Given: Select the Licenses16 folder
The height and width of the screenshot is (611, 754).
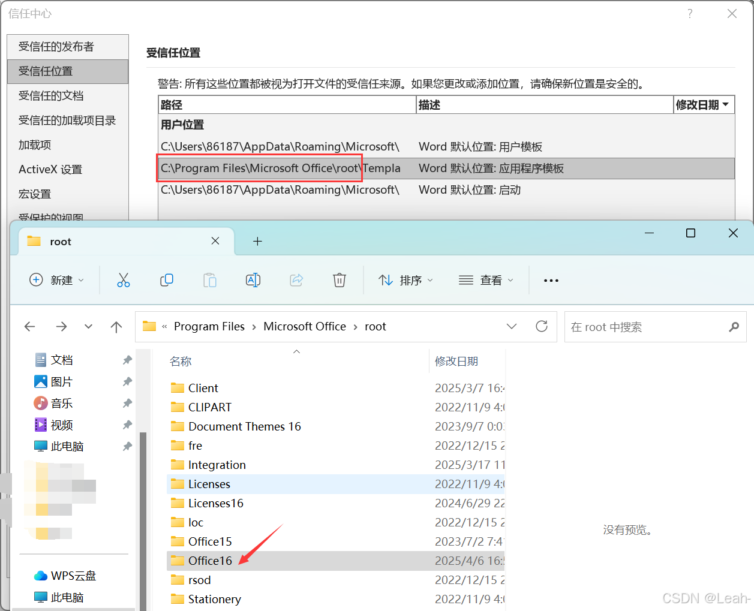Looking at the screenshot, I should [336, 503].
